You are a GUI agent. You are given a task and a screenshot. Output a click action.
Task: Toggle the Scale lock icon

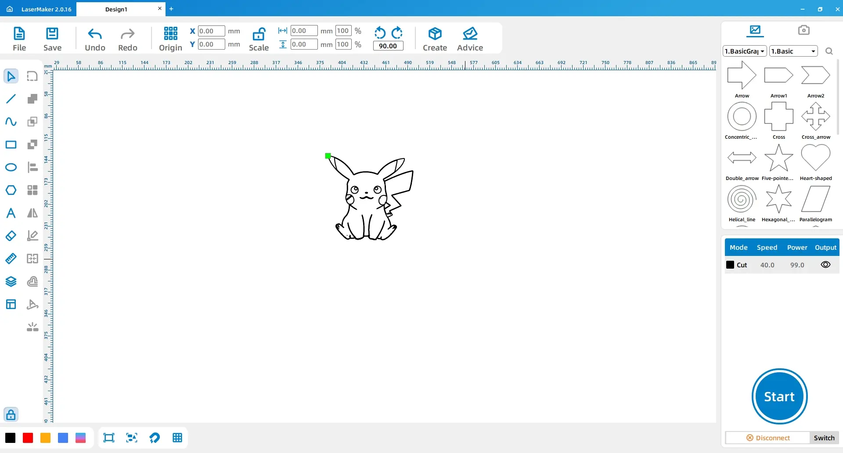(x=259, y=39)
